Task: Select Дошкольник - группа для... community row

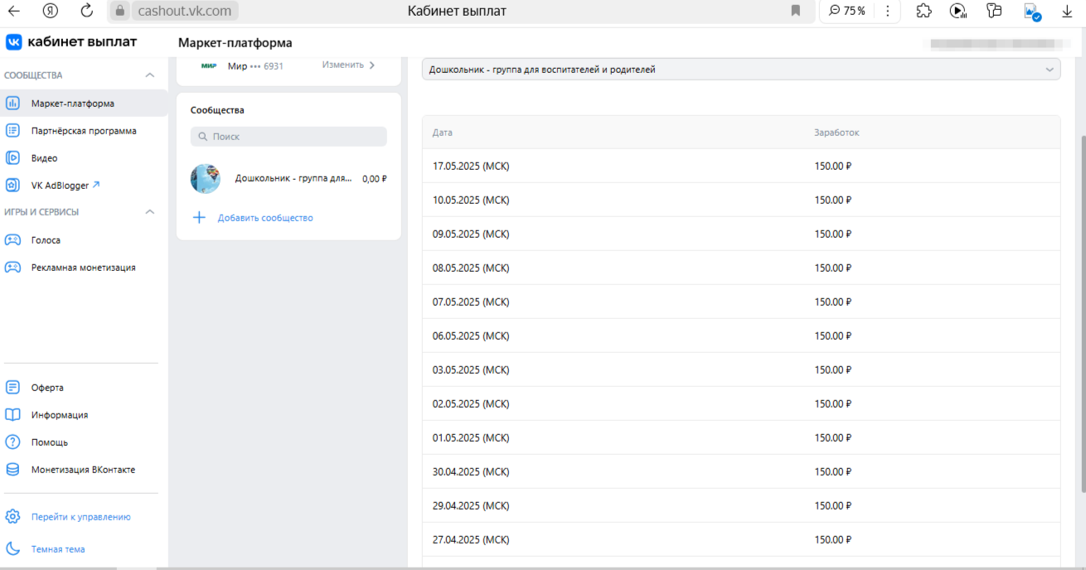Action: [288, 178]
